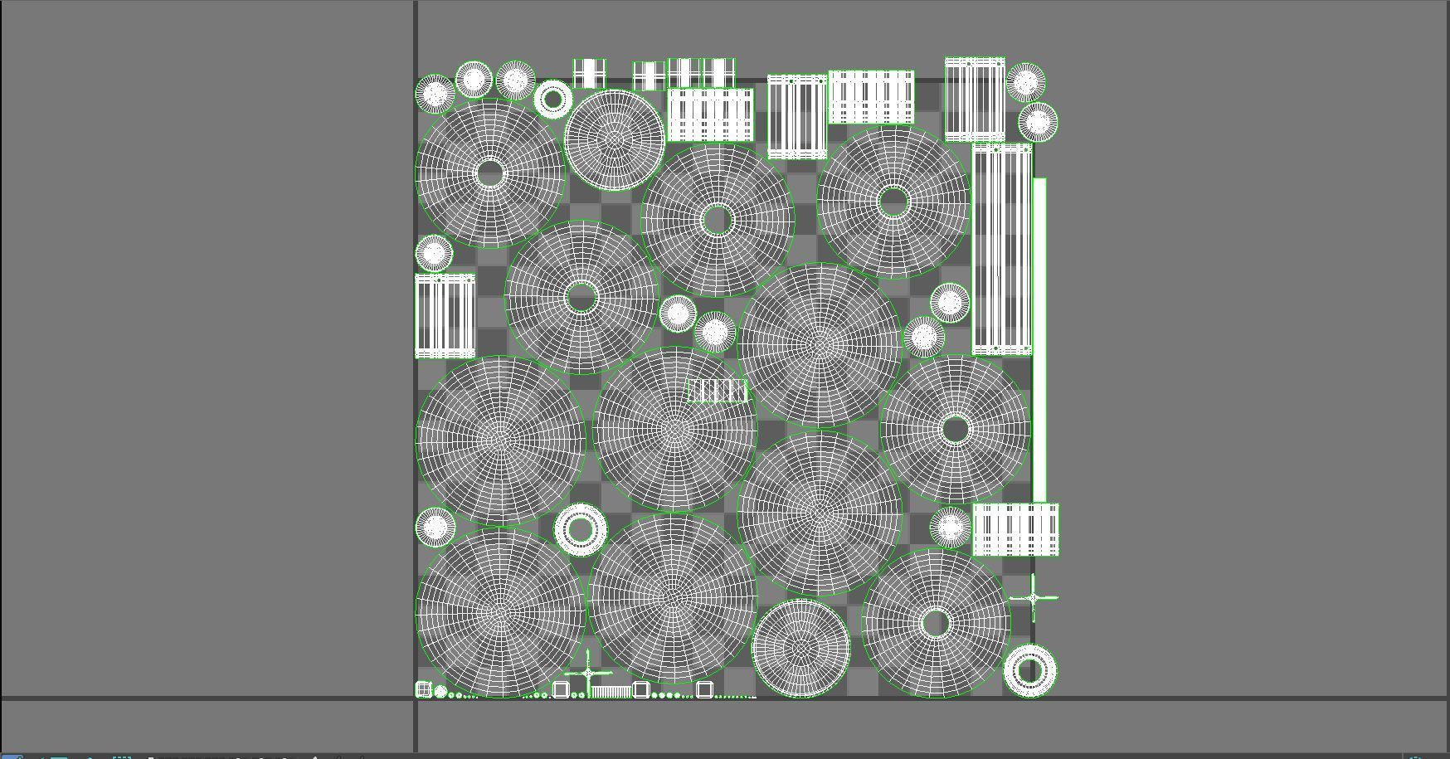This screenshot has width=1450, height=759.
Task: Select the small striped island overlapping a disc
Action: pyautogui.click(x=718, y=391)
